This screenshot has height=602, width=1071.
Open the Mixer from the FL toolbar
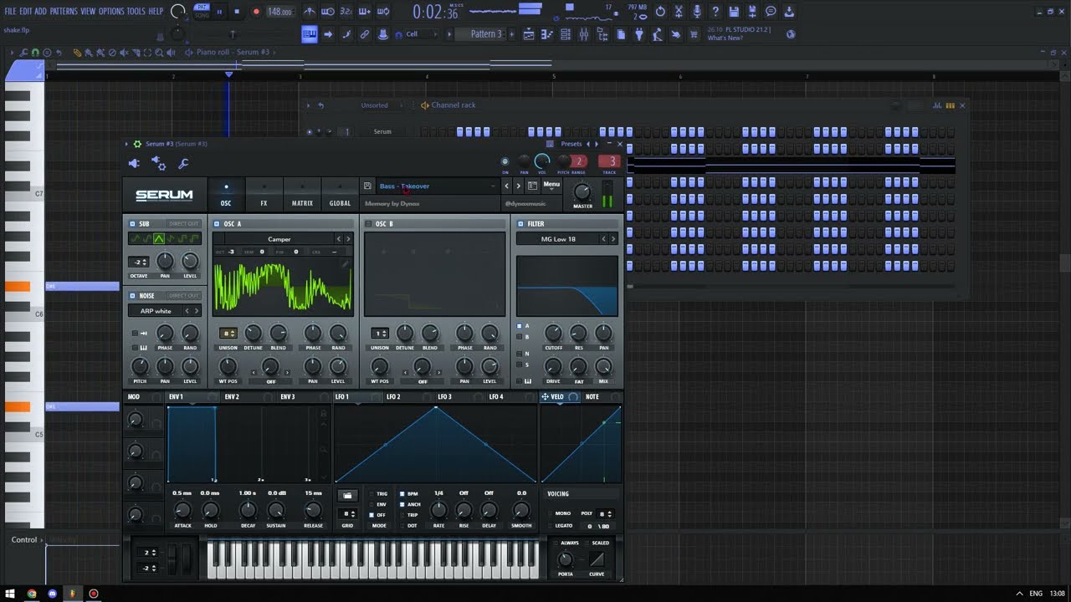pos(584,34)
